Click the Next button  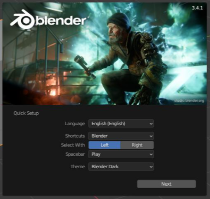click(x=167, y=184)
